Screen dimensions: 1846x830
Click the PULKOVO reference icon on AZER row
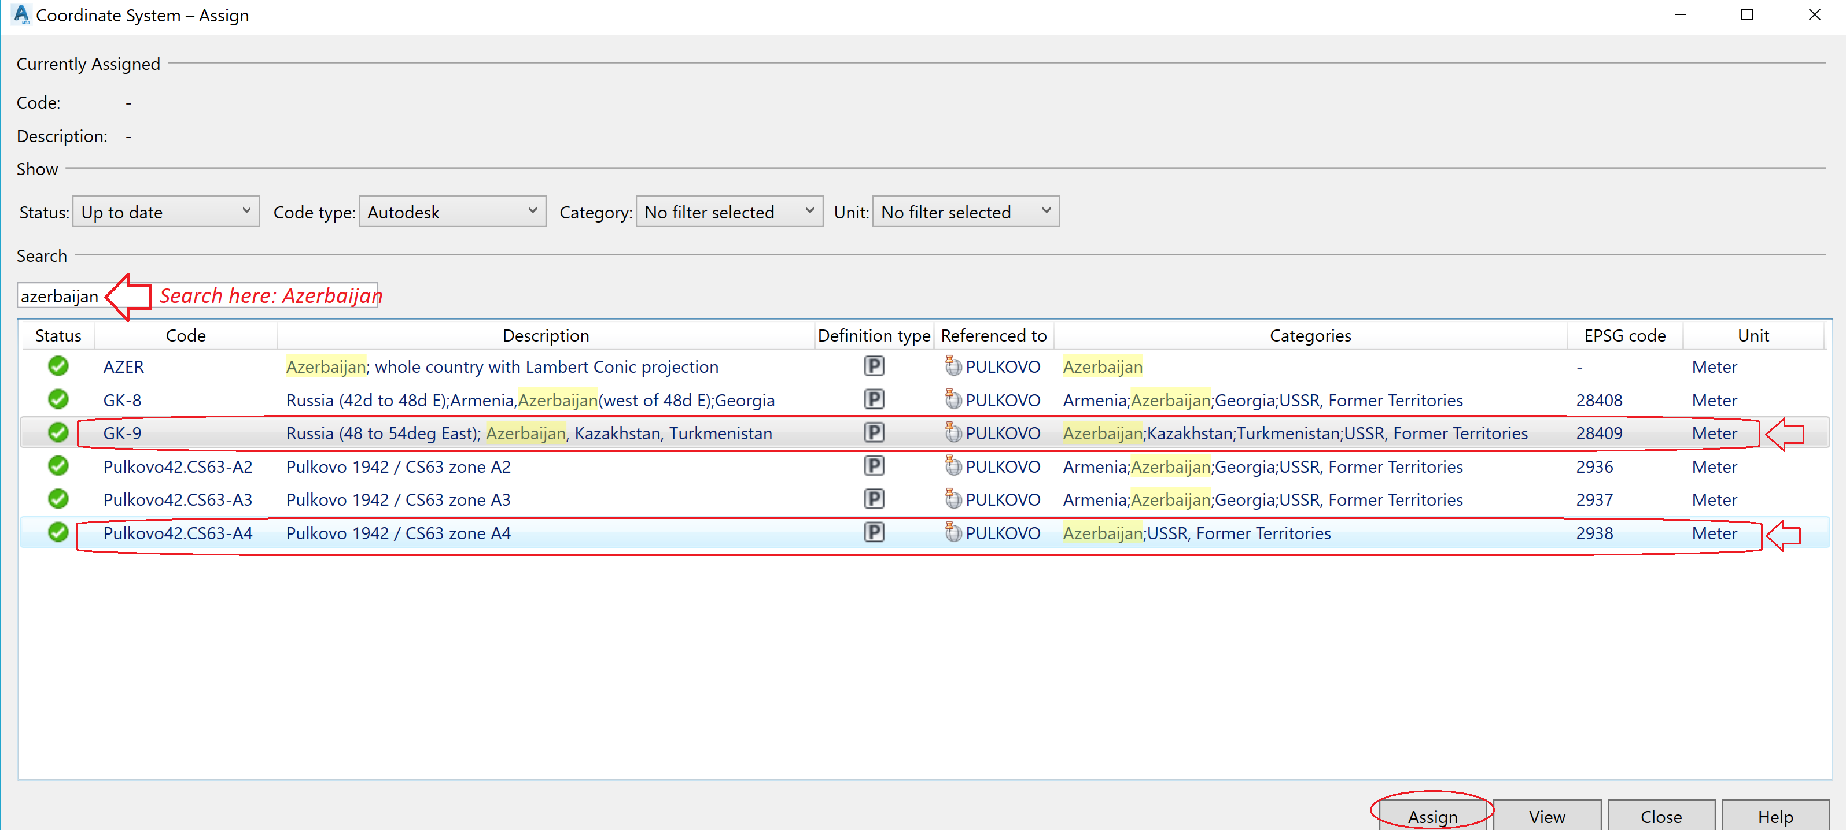953,366
